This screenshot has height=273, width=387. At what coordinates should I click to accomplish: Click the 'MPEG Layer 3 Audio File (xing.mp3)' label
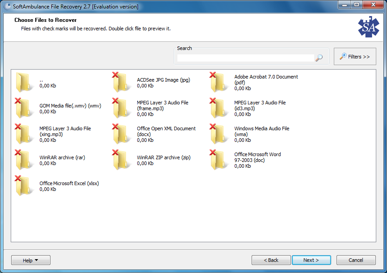[65, 131]
